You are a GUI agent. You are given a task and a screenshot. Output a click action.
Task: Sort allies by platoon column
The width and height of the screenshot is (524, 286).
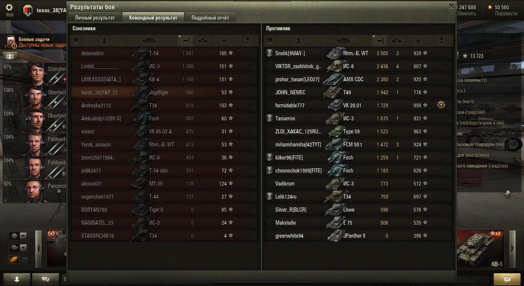76,41
